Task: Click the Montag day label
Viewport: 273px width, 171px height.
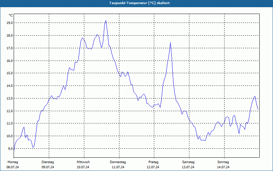Action: pos(13,162)
